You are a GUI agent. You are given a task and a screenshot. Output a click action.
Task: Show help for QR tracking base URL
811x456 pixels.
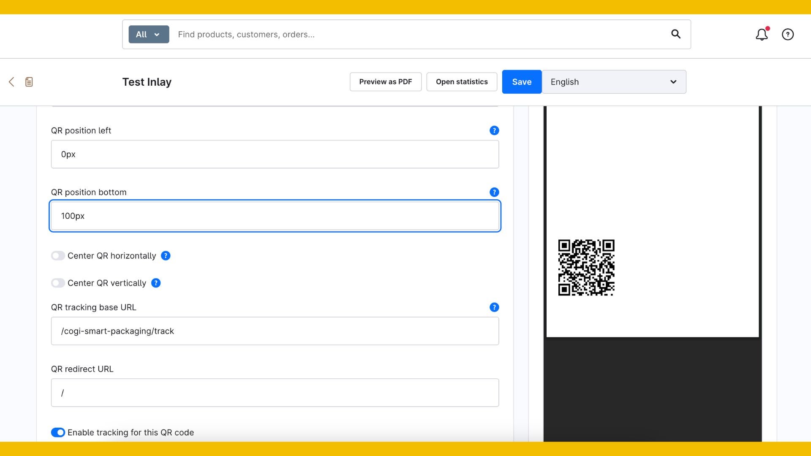[x=494, y=307]
